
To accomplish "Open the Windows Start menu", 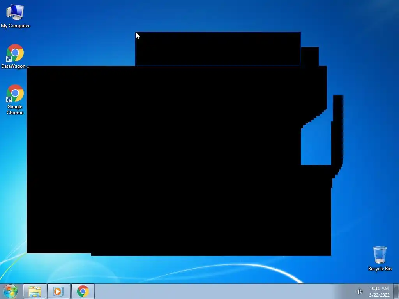I will pyautogui.click(x=11, y=291).
